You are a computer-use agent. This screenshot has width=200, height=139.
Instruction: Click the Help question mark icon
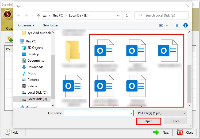(x=185, y=25)
